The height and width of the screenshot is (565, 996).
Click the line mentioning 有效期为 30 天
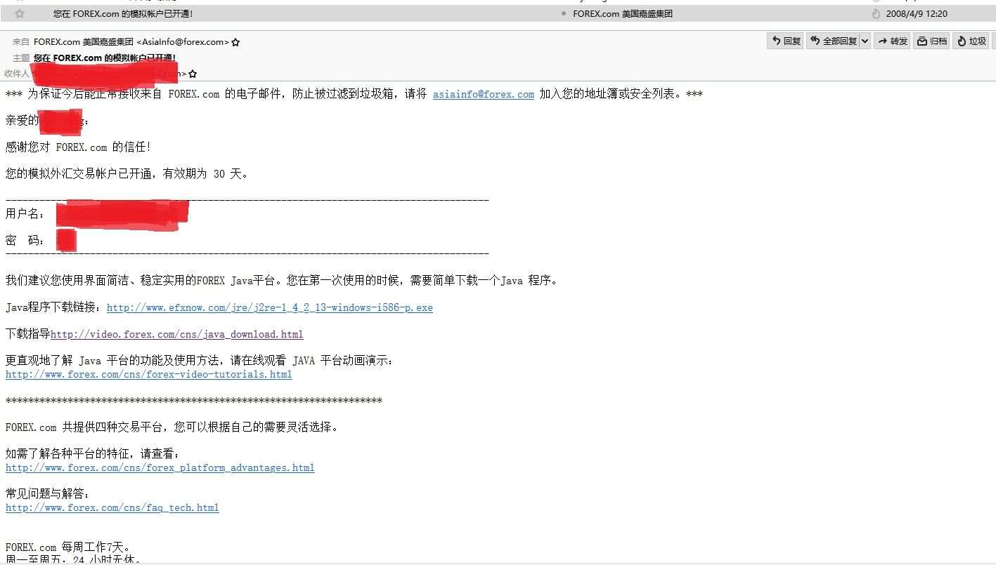[127, 174]
